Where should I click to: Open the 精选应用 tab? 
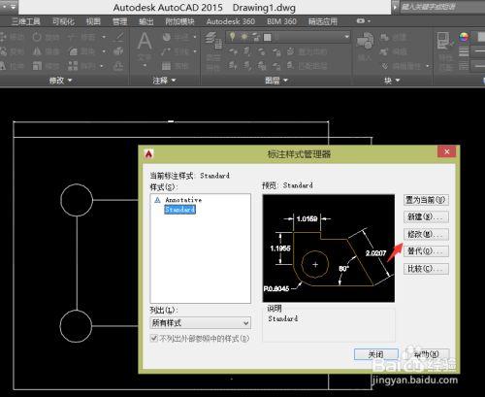coord(323,21)
